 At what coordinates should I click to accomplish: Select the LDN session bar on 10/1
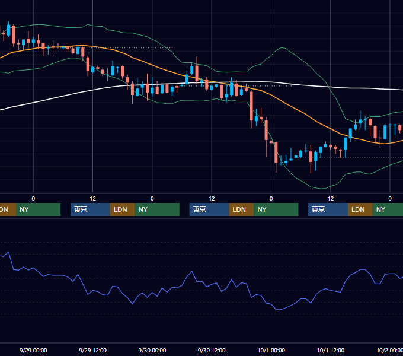coord(360,209)
